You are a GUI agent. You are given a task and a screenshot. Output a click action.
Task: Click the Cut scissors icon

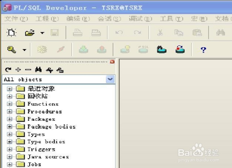160,32
